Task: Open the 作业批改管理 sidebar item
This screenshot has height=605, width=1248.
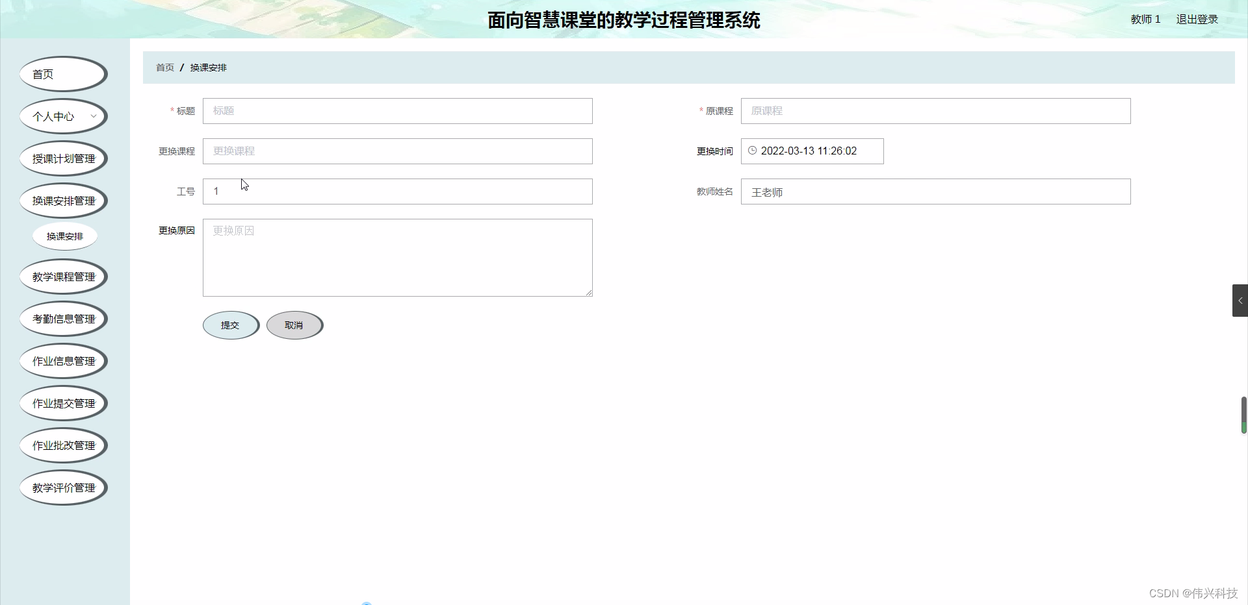Action: (63, 445)
